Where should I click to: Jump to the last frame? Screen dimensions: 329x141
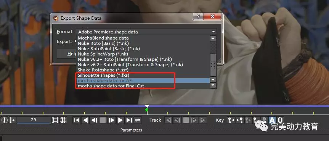tap(129, 120)
